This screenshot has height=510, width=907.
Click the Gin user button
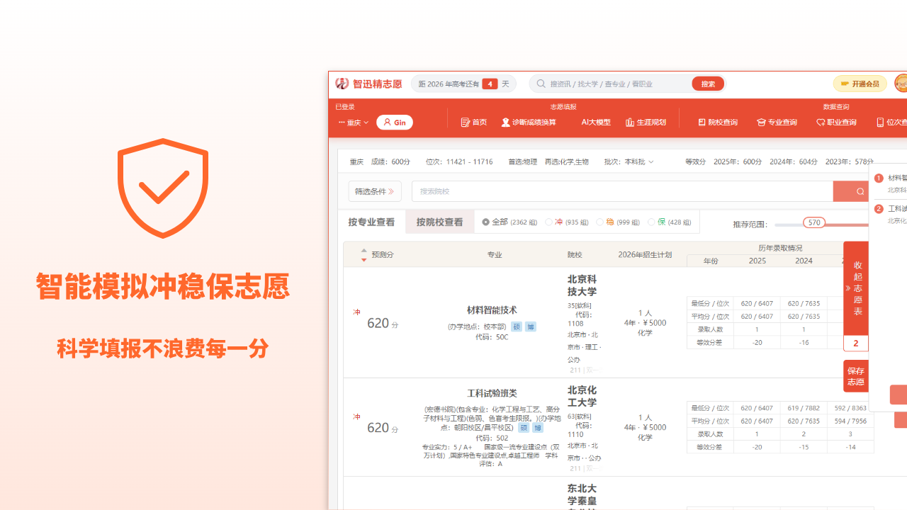(x=395, y=123)
